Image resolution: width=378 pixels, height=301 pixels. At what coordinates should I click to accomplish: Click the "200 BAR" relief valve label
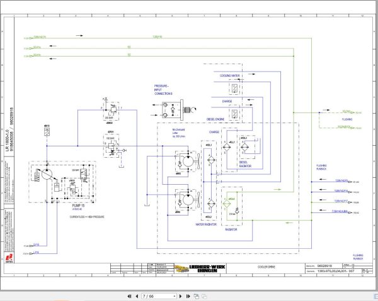[110, 118]
